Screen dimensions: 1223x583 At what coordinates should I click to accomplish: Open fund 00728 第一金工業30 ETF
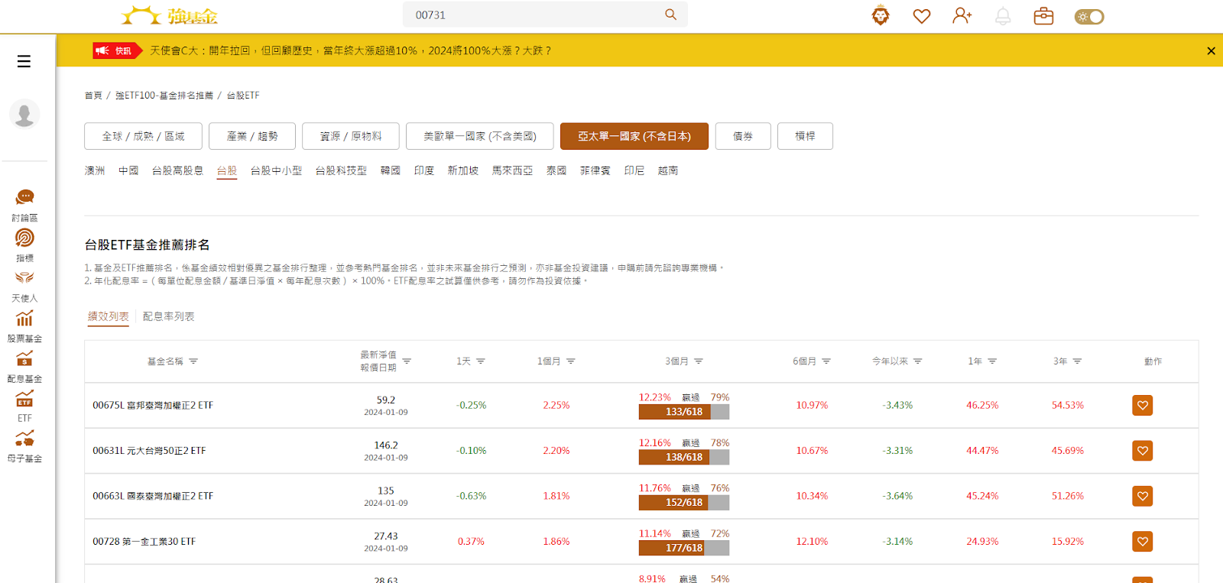[x=144, y=542]
